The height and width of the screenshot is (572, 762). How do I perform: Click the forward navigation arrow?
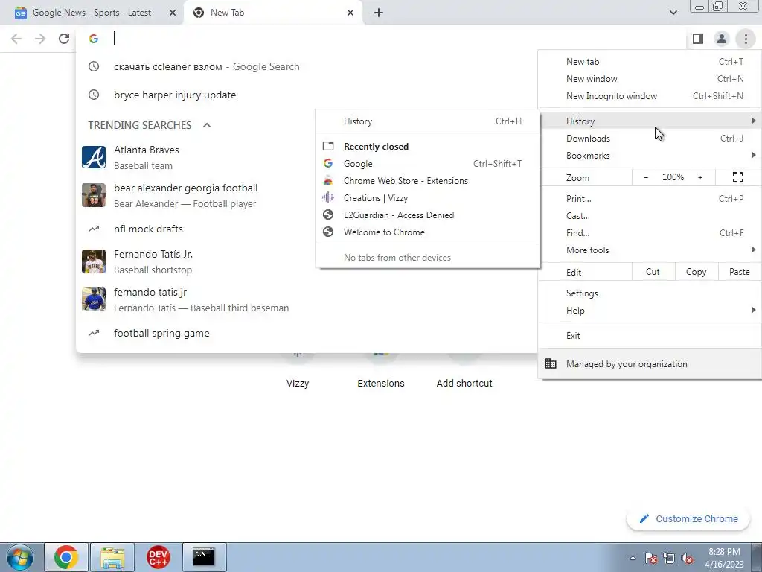[x=40, y=39]
